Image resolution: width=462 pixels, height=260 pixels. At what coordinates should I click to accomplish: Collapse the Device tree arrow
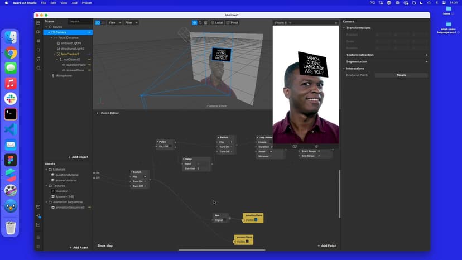46,27
